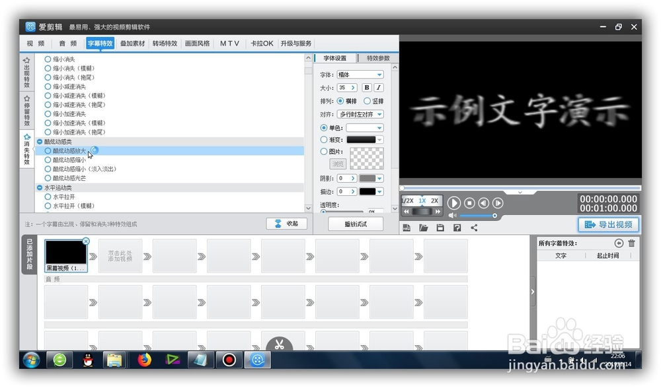Open Firefox from the taskbar
This screenshot has height=388, width=661.
click(x=144, y=360)
